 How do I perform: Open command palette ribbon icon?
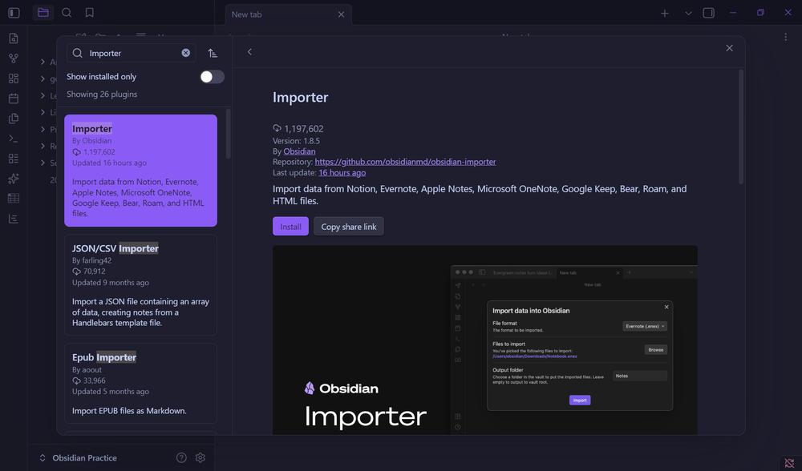pyautogui.click(x=14, y=139)
